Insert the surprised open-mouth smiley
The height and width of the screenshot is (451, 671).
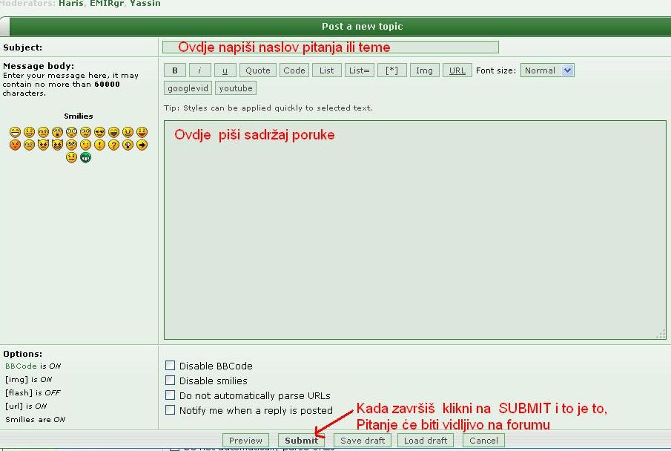click(x=57, y=132)
